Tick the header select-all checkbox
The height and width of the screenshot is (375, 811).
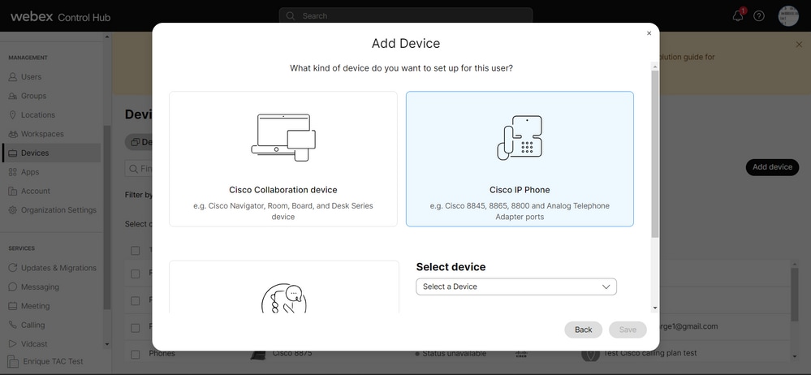[136, 250]
